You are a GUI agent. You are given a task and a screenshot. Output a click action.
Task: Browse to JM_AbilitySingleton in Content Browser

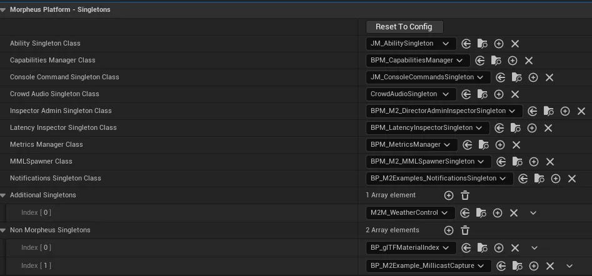pos(482,44)
